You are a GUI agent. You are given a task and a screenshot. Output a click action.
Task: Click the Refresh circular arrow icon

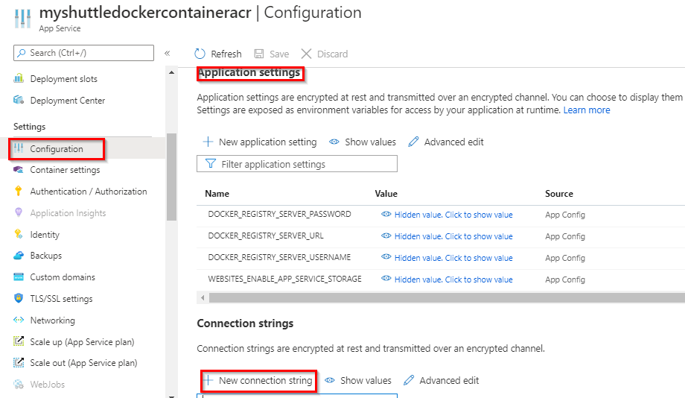click(200, 54)
